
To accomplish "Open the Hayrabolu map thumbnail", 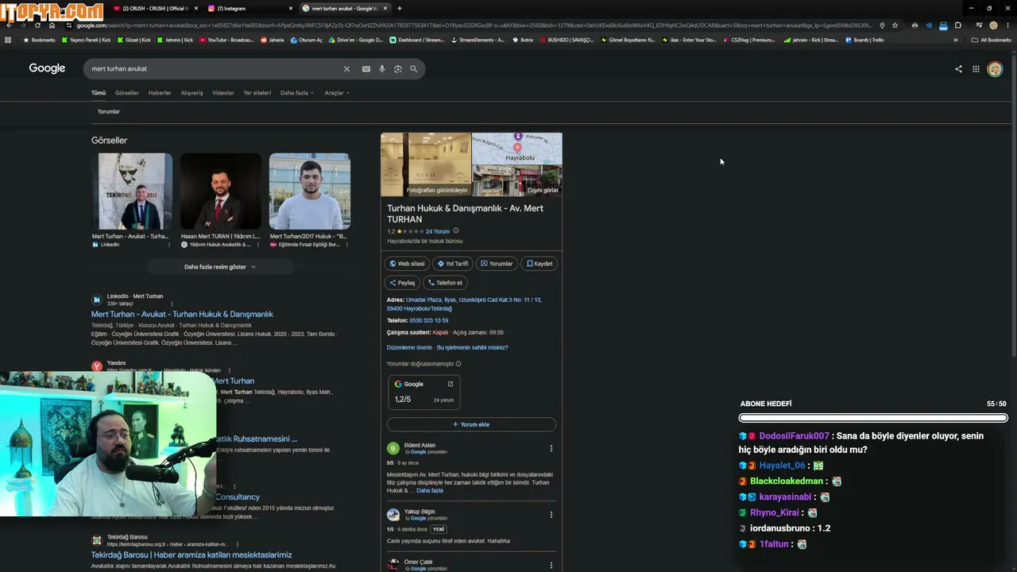I will pyautogui.click(x=517, y=149).
